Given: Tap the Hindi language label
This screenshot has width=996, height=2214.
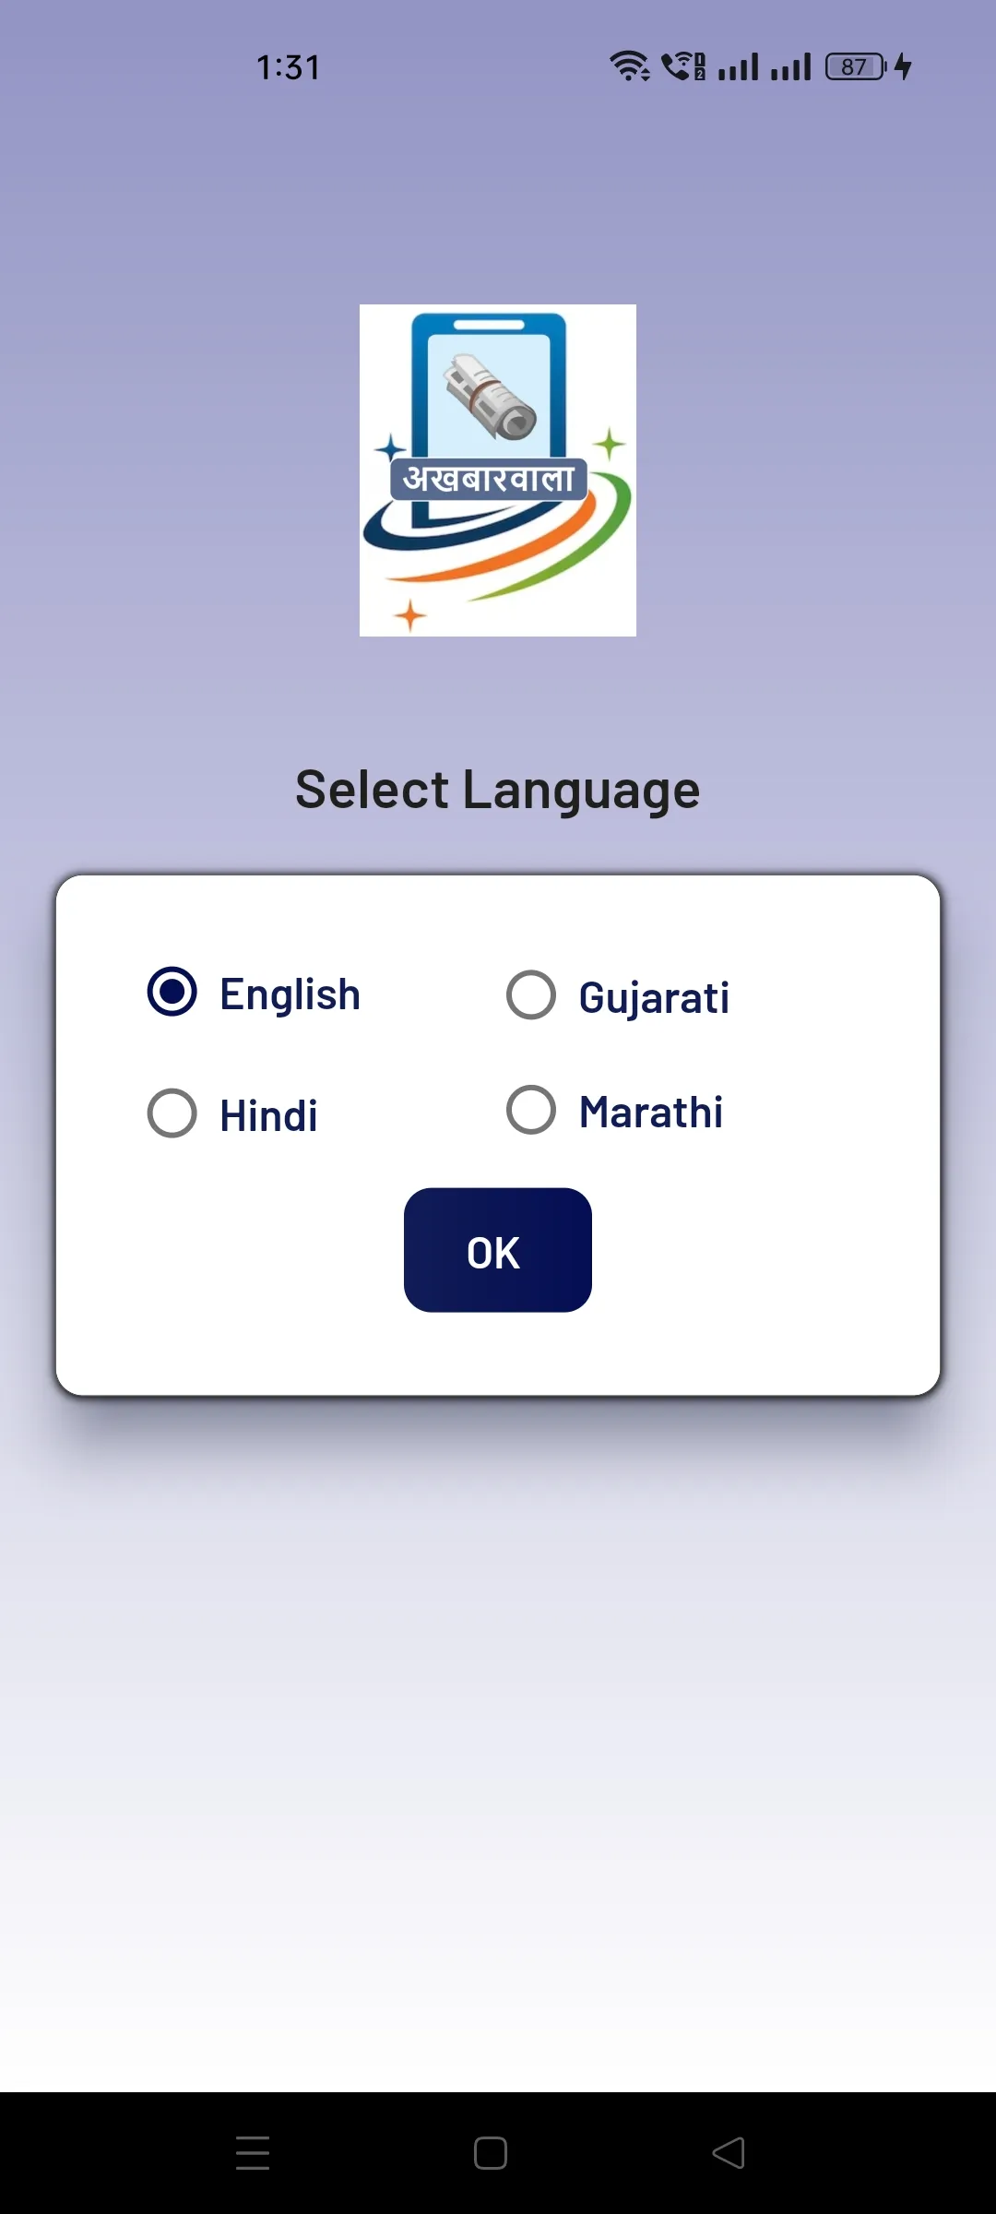Looking at the screenshot, I should pyautogui.click(x=268, y=1115).
